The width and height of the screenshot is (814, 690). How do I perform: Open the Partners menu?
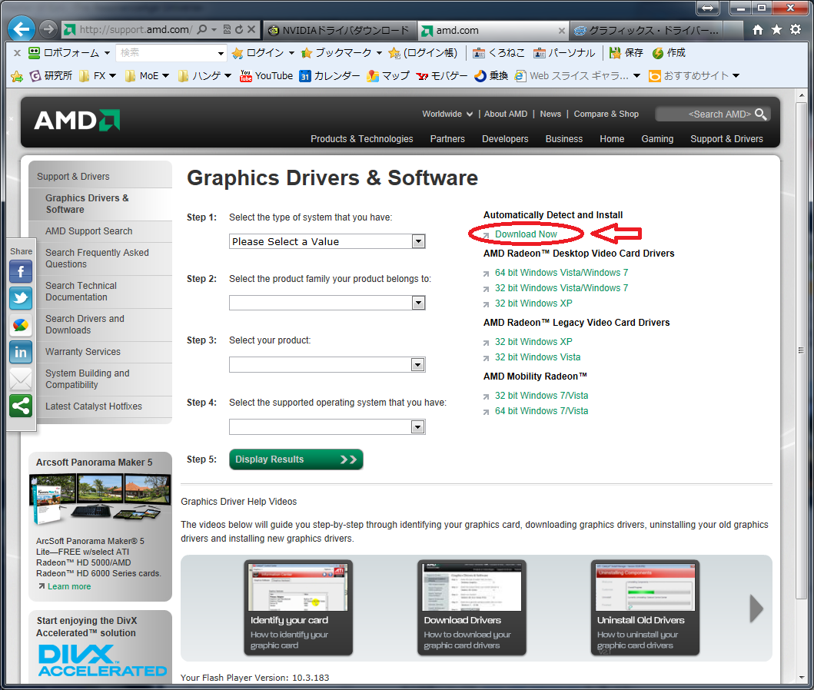point(447,139)
